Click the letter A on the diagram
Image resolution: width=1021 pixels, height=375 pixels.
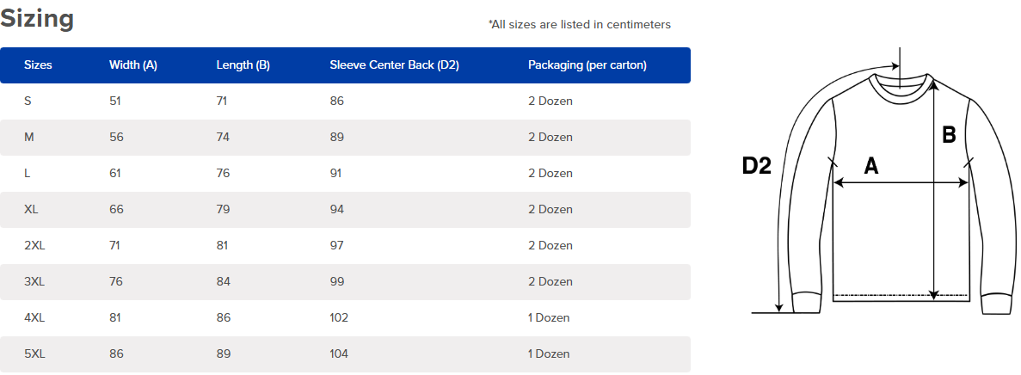[x=871, y=166]
